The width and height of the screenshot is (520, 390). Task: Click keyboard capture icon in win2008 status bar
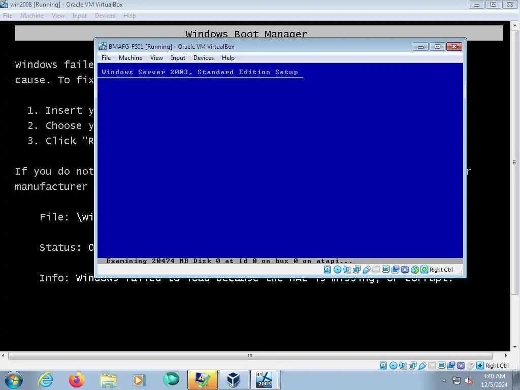[480, 366]
